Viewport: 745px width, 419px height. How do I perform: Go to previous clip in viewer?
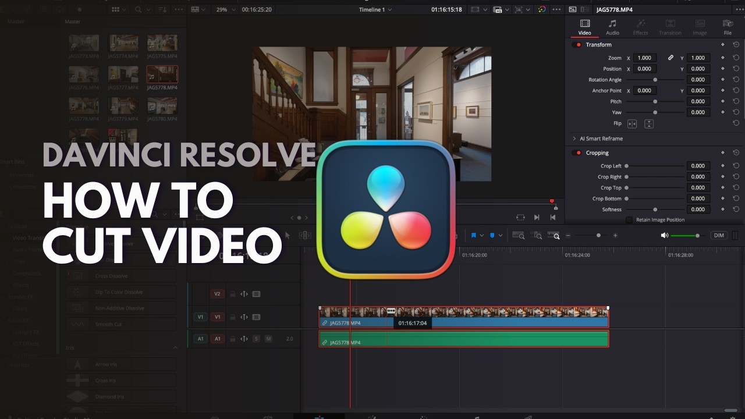click(553, 217)
